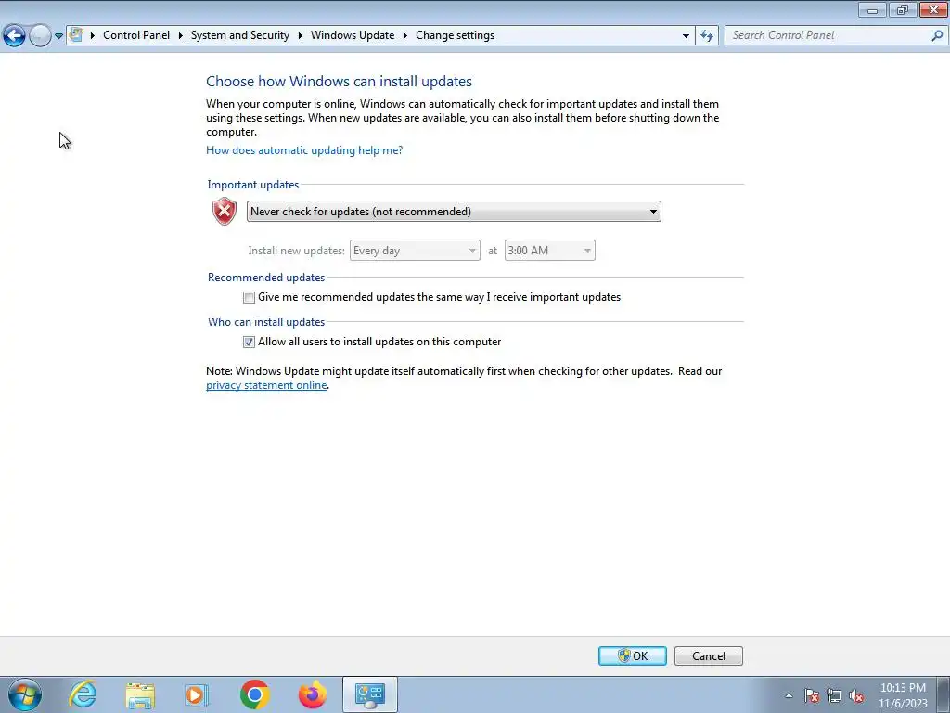
Task: Go back with the blue Back arrow
Action: [15, 36]
